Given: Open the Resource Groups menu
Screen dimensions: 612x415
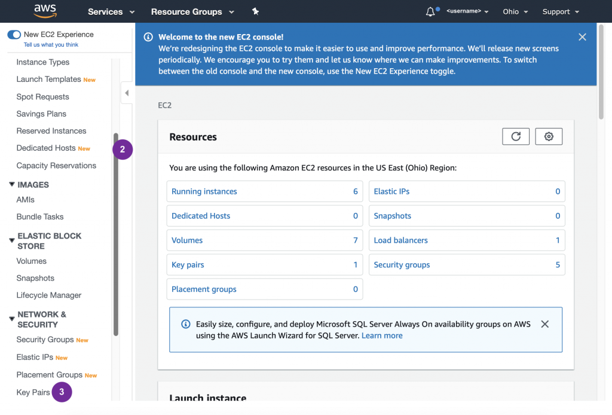Looking at the screenshot, I should pyautogui.click(x=192, y=12).
